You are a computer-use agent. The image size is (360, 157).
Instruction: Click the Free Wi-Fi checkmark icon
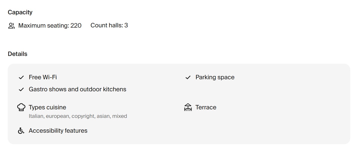pyautogui.click(x=21, y=77)
